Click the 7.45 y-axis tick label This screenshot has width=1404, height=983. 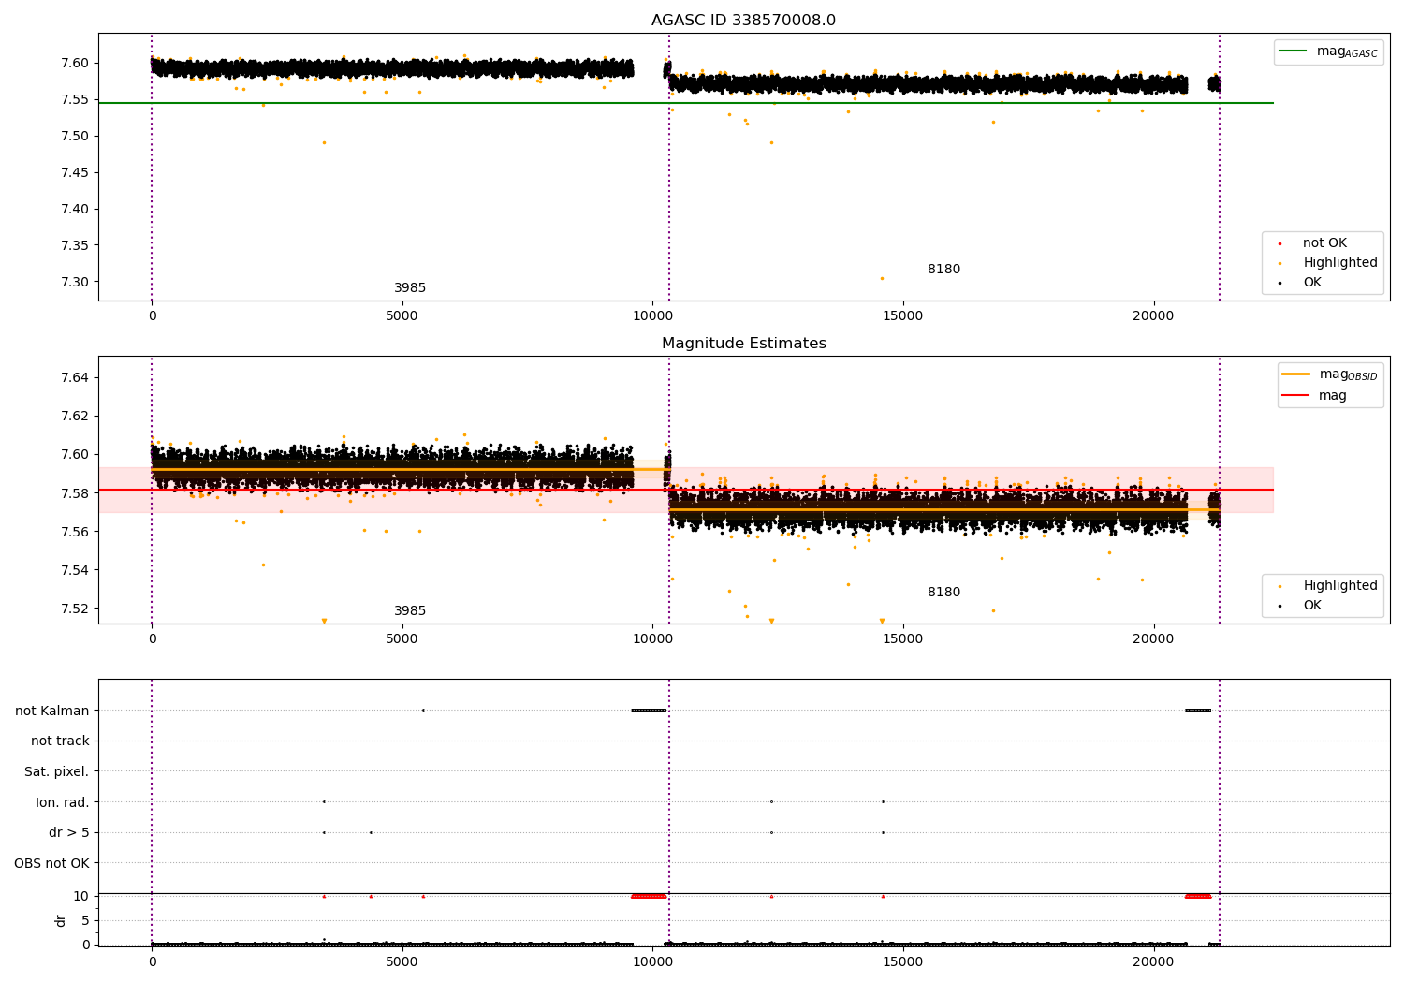click(77, 172)
